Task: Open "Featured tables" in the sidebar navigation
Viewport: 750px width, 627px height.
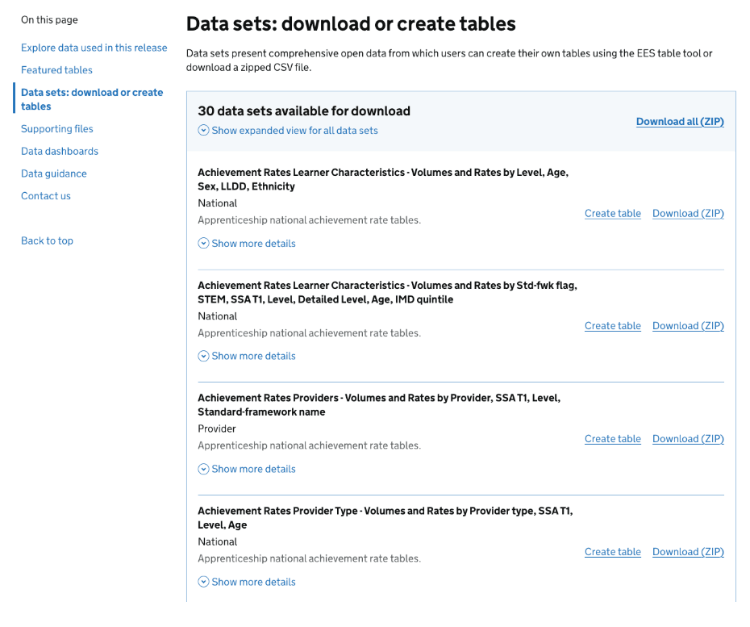Action: click(56, 70)
